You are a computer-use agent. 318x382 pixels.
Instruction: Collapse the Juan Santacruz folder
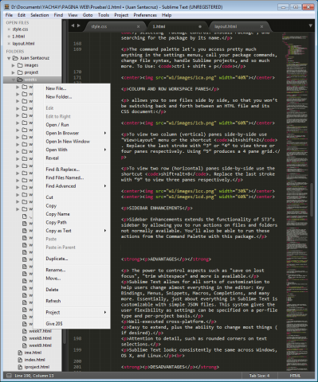pyautogui.click(x=9, y=58)
